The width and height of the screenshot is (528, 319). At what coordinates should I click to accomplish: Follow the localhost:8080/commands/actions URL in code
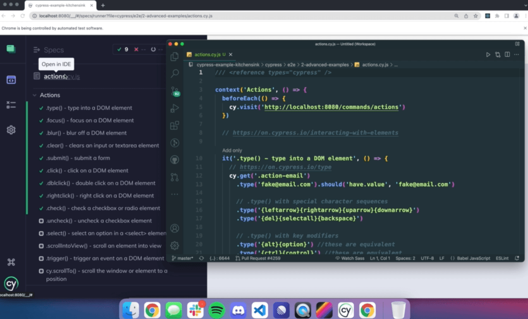332,107
